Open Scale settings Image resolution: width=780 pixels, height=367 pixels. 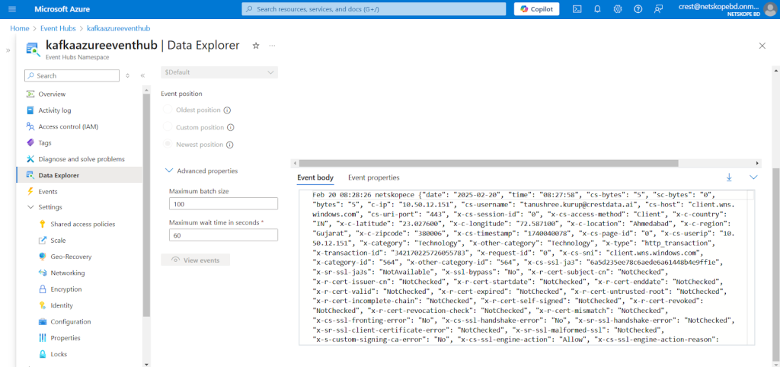[x=58, y=240]
